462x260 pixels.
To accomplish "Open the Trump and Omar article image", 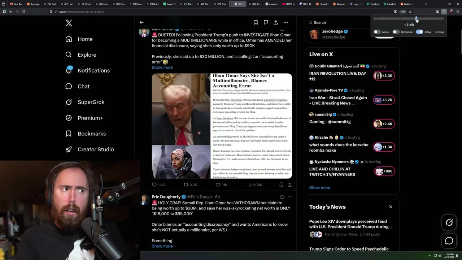I will tap(222, 126).
